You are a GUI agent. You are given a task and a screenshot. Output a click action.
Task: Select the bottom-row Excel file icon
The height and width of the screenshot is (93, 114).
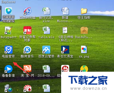(46, 88)
